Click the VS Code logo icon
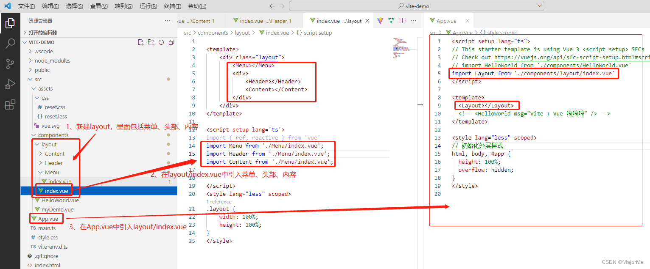Image resolution: width=650 pixels, height=269 pixels. coord(7,6)
